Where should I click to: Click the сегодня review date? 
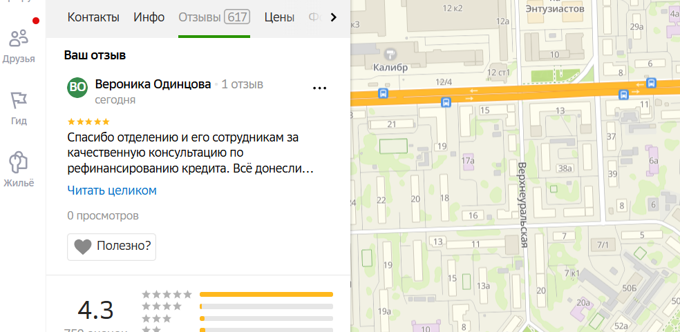pos(115,100)
